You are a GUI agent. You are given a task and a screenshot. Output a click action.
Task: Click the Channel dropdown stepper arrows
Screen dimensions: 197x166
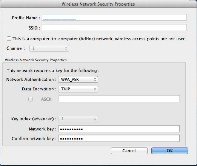(x=66, y=48)
